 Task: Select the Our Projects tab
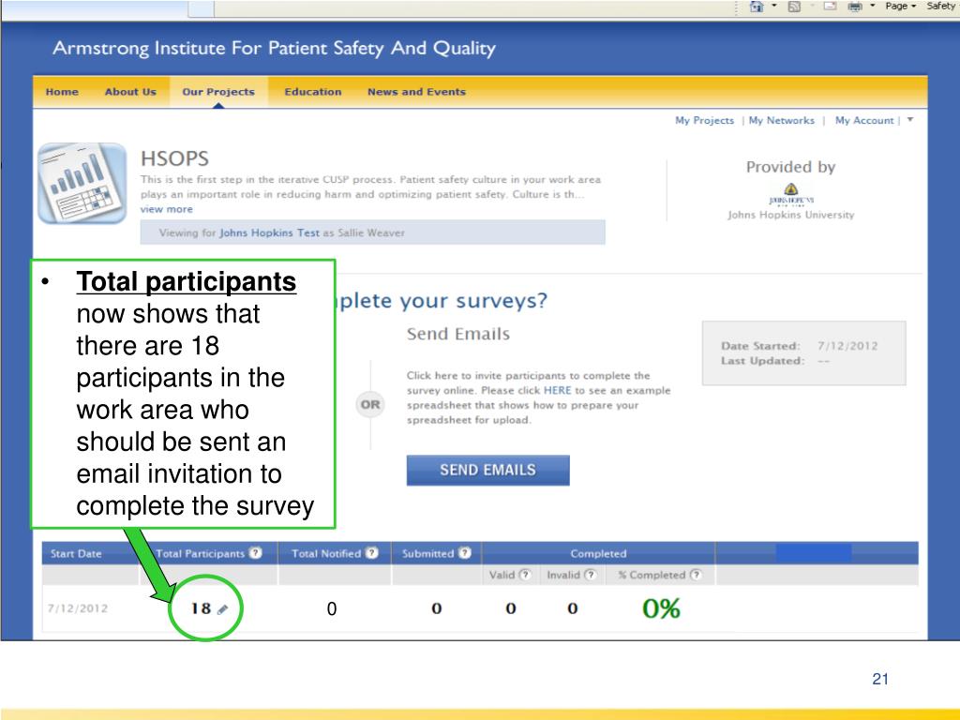(217, 92)
